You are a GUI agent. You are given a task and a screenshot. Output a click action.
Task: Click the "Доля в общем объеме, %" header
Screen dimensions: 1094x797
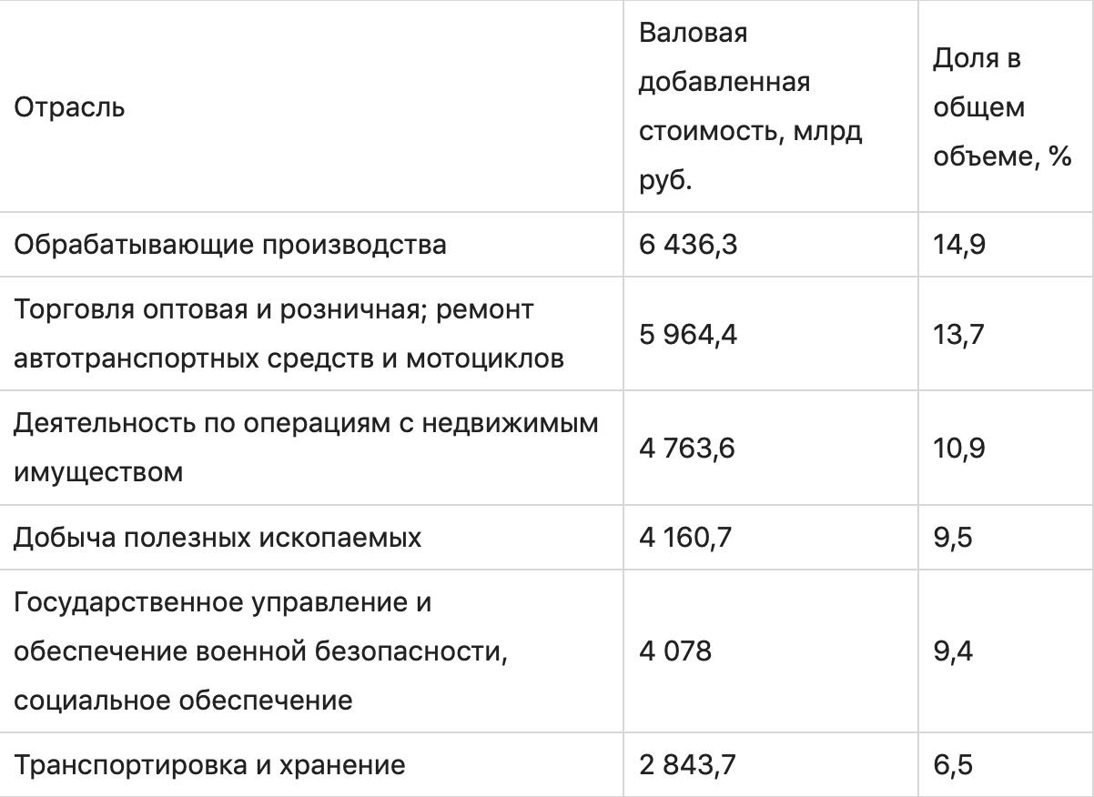(x=1000, y=107)
